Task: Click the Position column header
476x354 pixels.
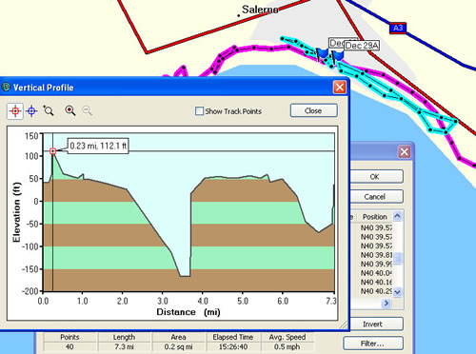Action: click(375, 217)
